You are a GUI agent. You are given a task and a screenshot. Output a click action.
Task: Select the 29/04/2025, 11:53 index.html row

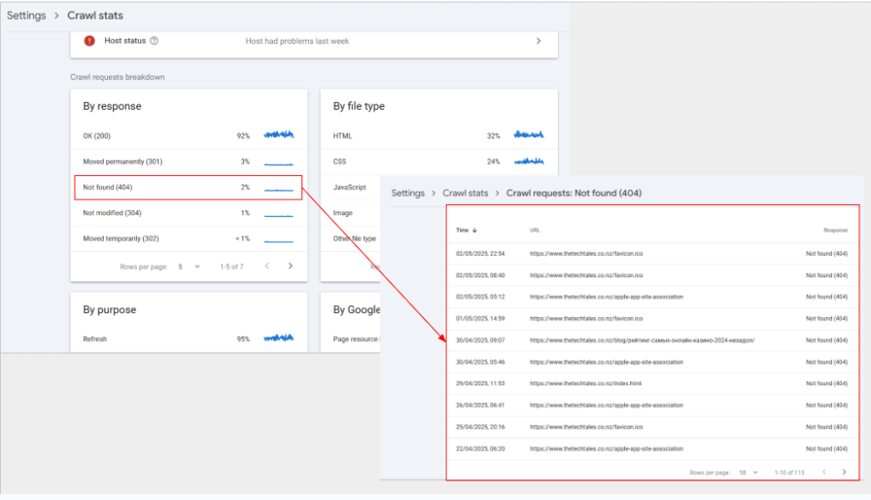(652, 384)
